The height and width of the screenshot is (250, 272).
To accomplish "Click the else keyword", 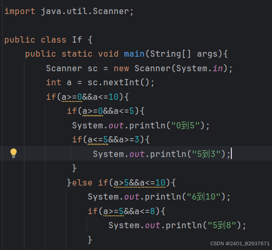I will coord(82,182).
